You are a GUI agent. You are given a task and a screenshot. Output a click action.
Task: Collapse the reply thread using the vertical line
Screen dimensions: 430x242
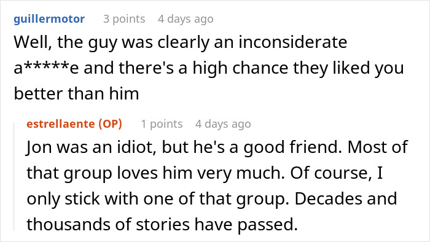14,177
